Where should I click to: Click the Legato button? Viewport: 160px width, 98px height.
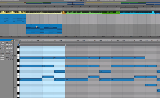pos(2,48)
